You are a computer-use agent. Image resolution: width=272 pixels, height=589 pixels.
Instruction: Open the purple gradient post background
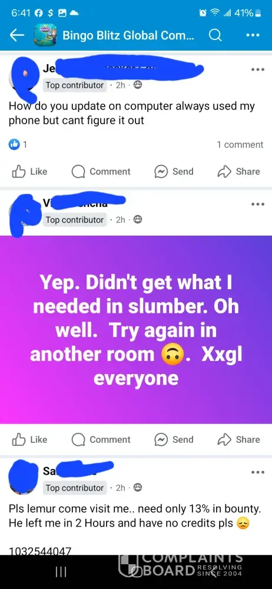pos(136,329)
